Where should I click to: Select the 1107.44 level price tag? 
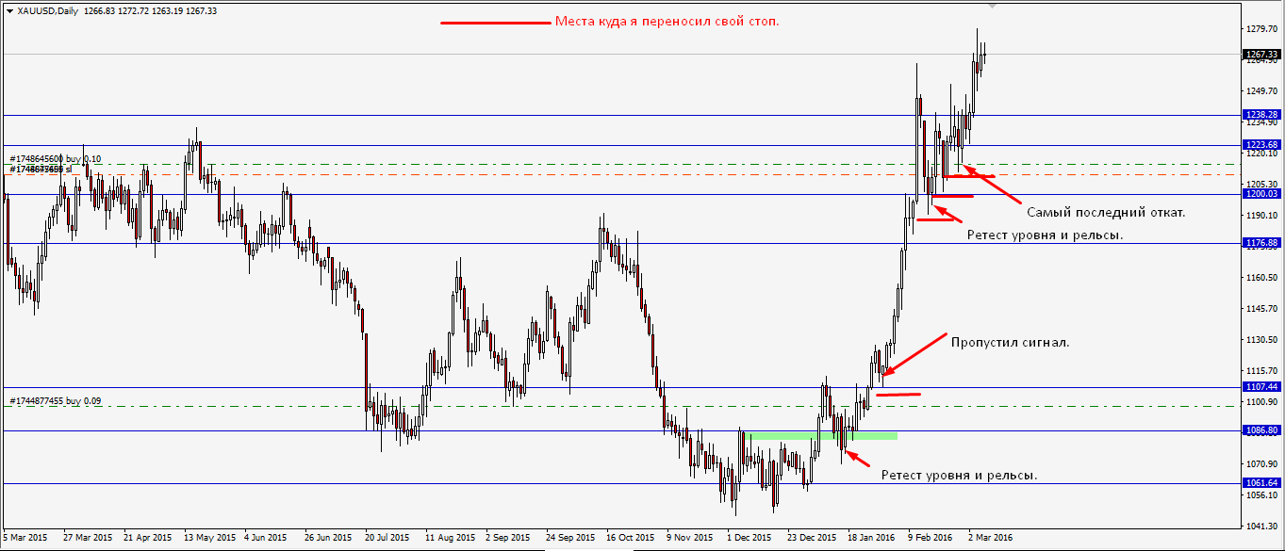point(1260,387)
